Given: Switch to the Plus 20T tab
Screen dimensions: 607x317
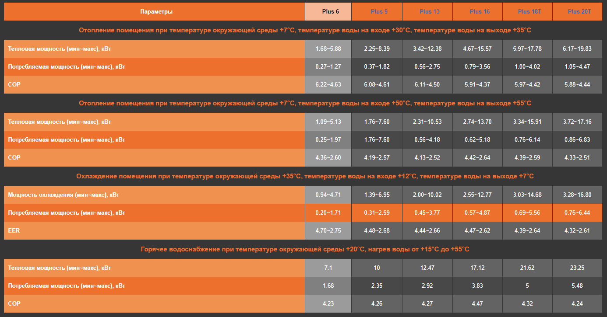Looking at the screenshot, I should tap(579, 12).
